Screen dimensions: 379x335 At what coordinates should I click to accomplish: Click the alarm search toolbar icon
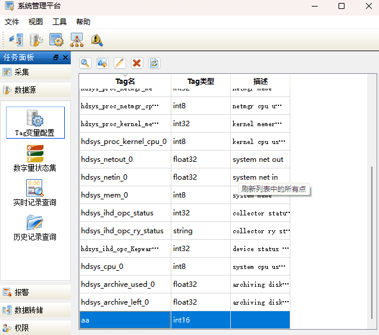tap(96, 40)
